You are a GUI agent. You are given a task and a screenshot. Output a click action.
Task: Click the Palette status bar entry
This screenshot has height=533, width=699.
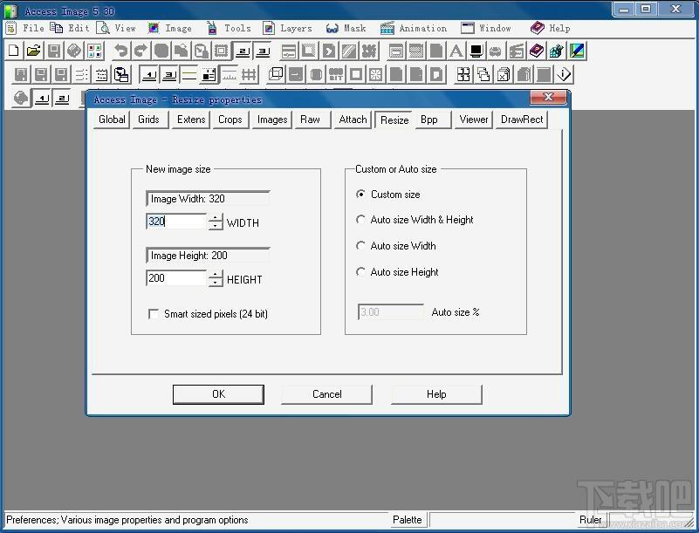pos(407,520)
